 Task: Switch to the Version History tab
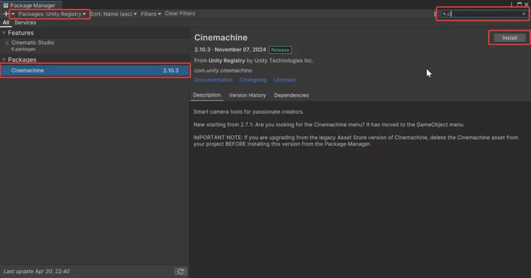pyautogui.click(x=247, y=95)
